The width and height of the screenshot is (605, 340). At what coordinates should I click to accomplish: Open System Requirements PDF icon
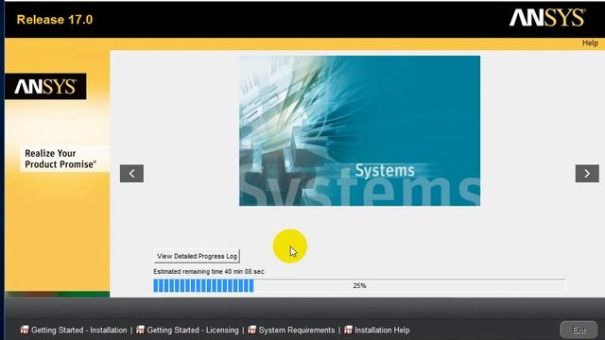(252, 330)
